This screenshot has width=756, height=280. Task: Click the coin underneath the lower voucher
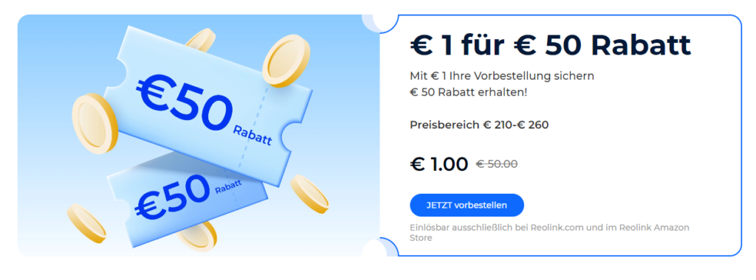[196, 239]
